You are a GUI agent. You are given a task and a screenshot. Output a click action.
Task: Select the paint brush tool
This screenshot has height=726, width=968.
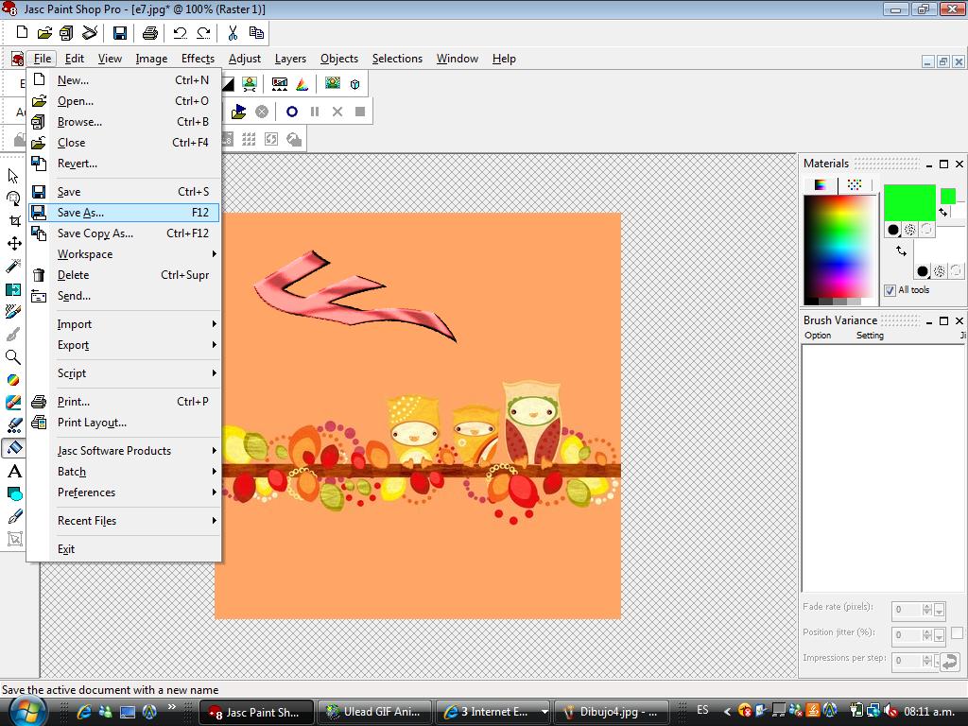[13, 312]
